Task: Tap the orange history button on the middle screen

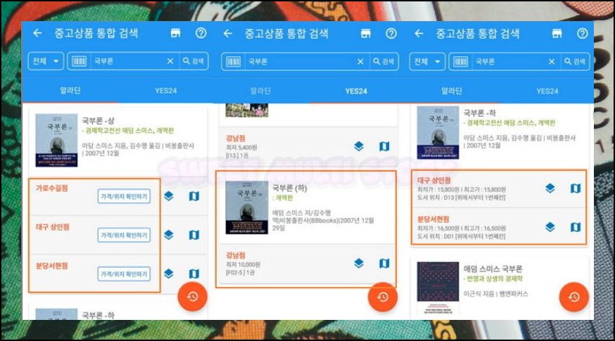Action: 383,297
